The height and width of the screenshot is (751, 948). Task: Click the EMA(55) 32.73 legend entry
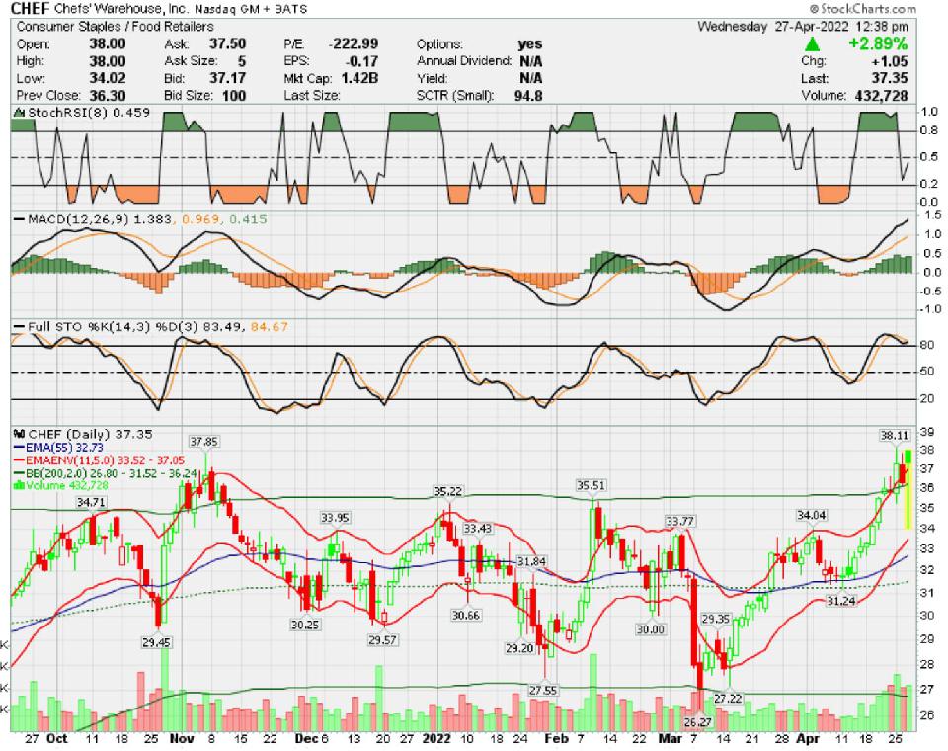point(58,448)
